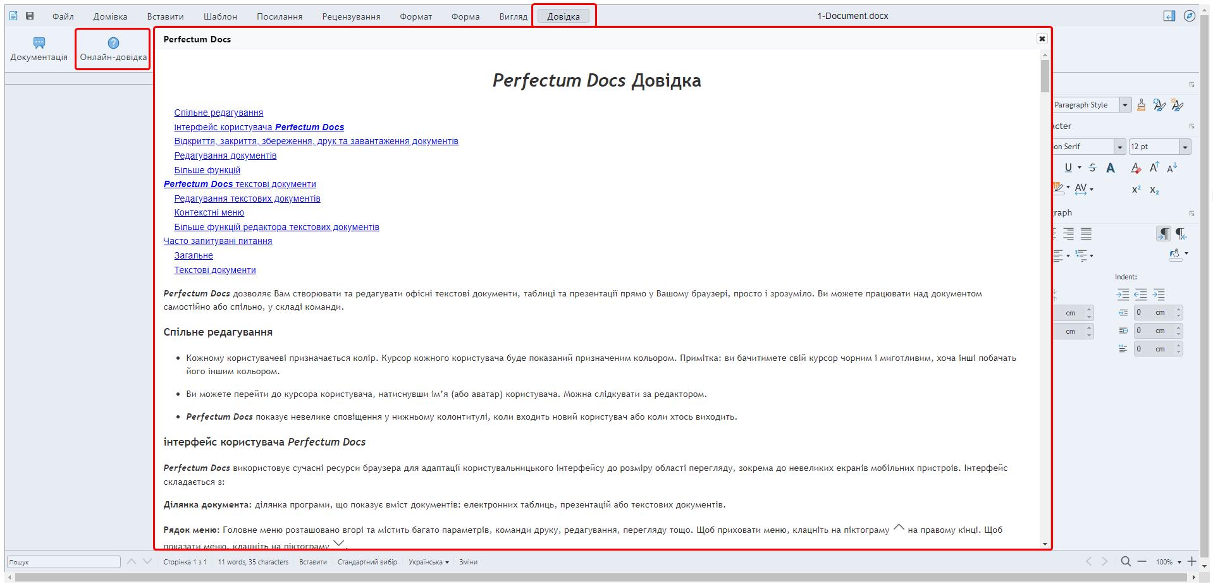
Task: Open the Paragraph Style dropdown
Action: [1125, 105]
